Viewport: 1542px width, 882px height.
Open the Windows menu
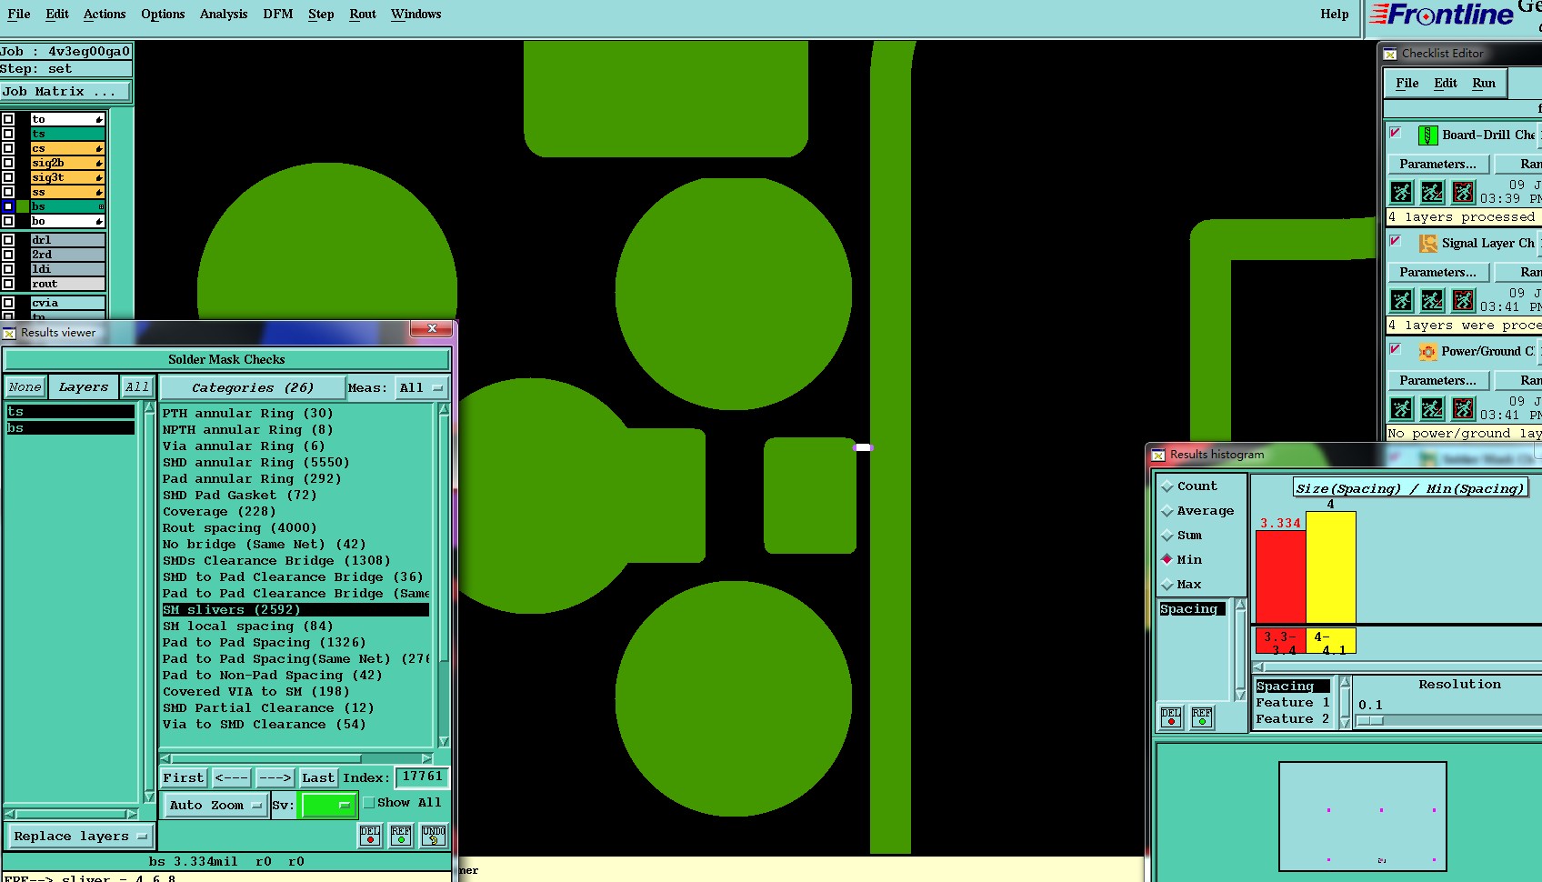tap(416, 15)
